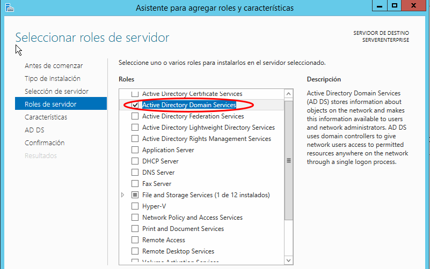Tick Network Policy and Access Services
Screen dimensions: 430x269
pyautogui.click(x=135, y=217)
